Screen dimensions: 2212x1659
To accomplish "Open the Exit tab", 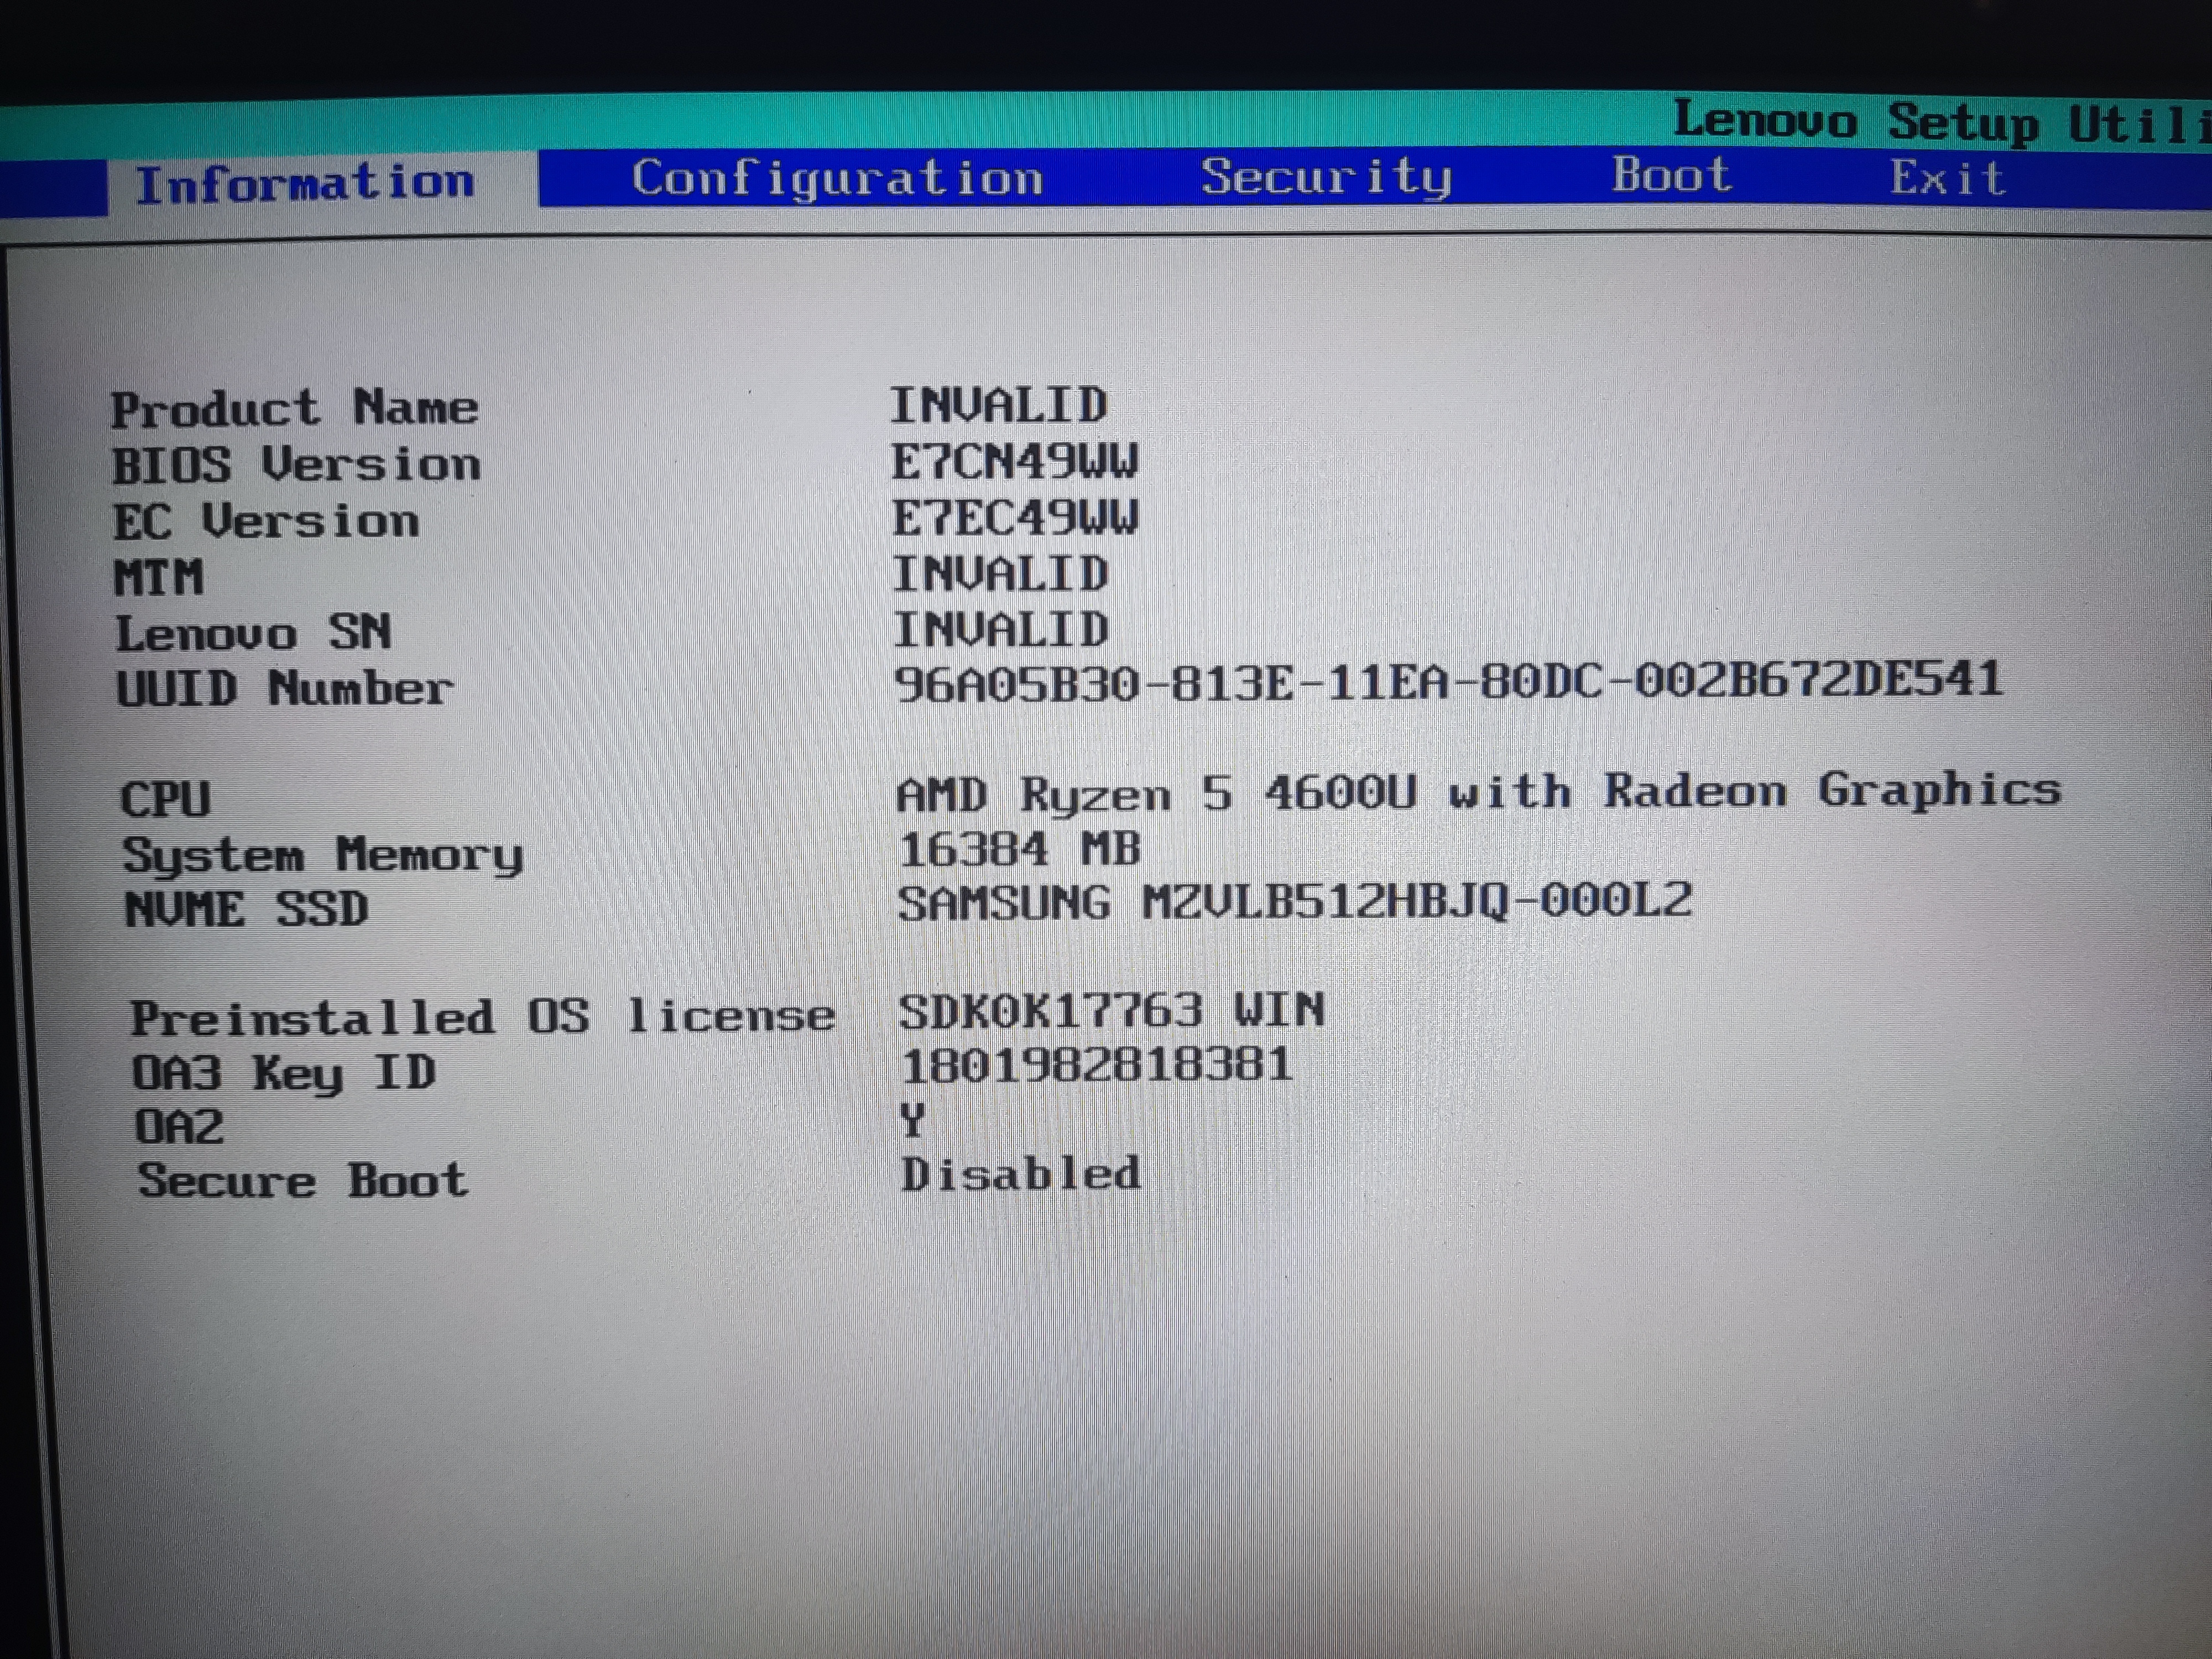I will pos(1946,178).
